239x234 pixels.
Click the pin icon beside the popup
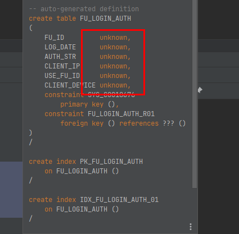[200, 90]
